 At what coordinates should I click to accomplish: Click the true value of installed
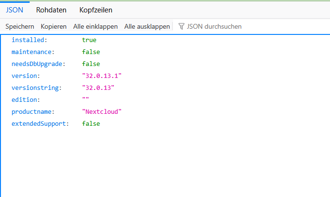point(89,40)
